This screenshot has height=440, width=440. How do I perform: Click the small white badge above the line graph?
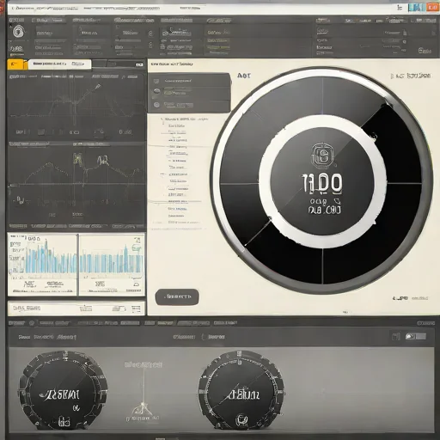139,64
